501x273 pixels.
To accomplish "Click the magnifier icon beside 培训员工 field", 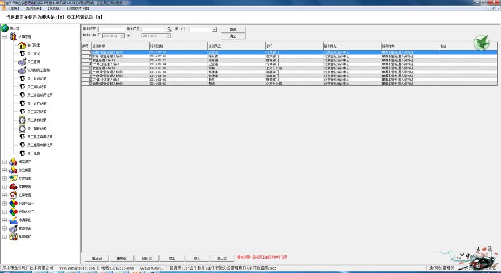I will 169,29.
